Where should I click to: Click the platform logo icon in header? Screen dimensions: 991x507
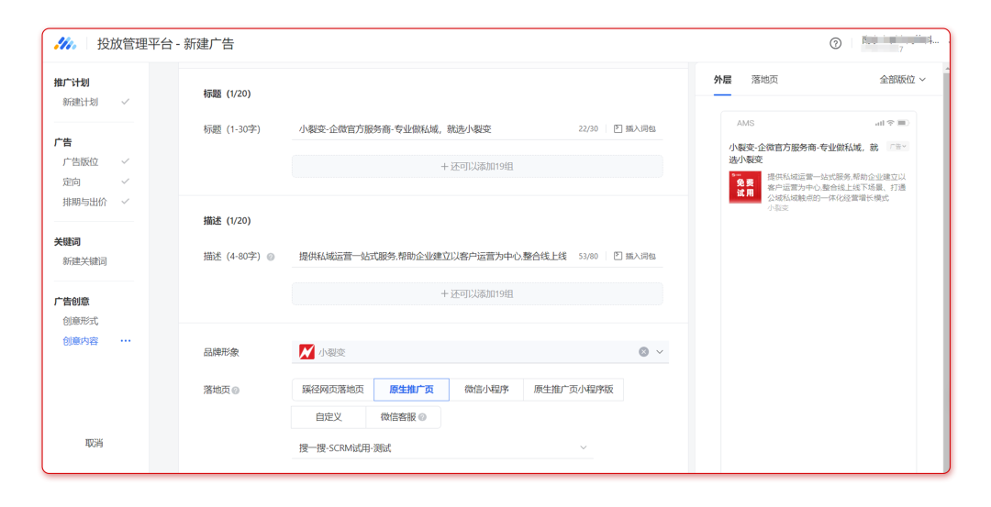tap(65, 43)
